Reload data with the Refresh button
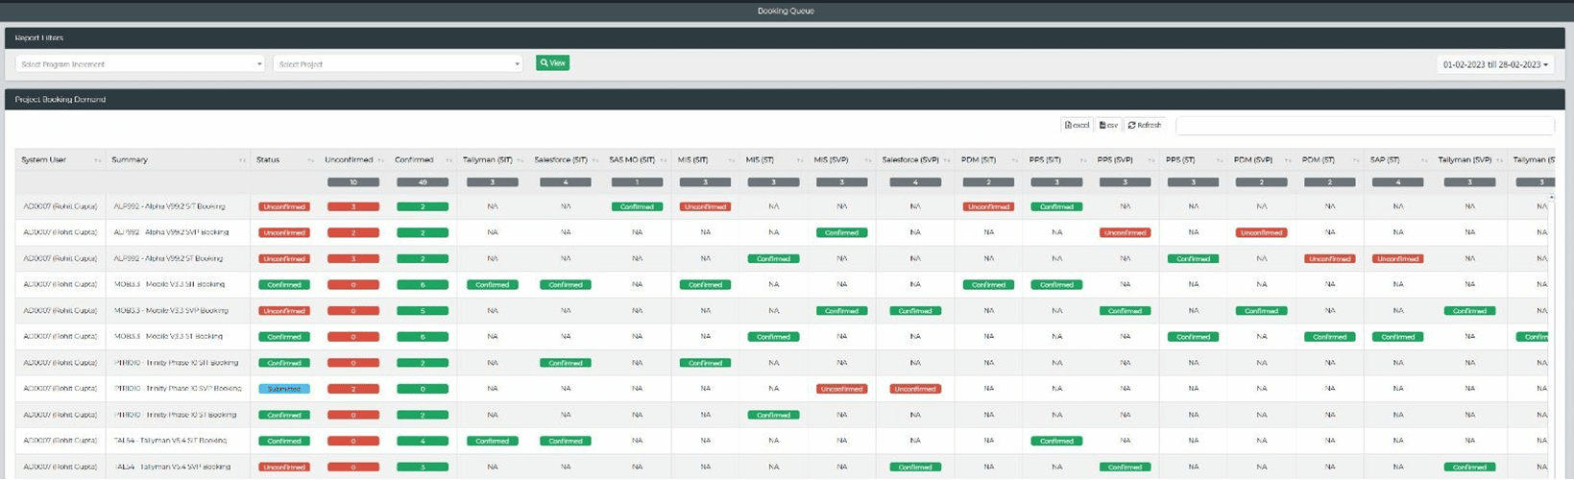The image size is (1574, 480). point(1145,125)
